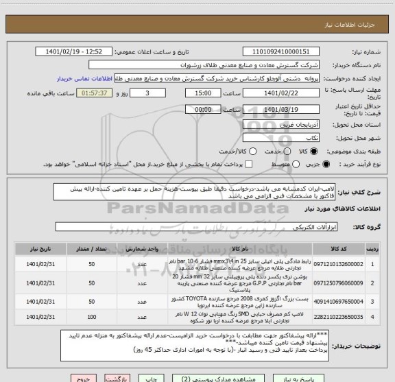Click product code 2282110223650035
The image size is (395, 382).
click(338, 317)
